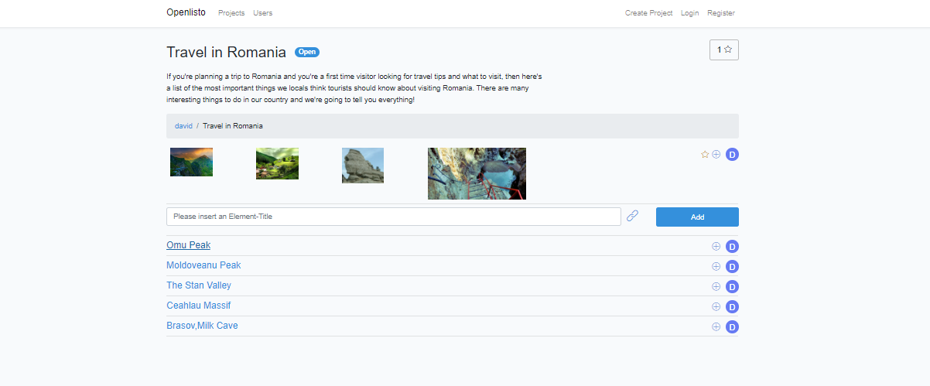Screen dimensions: 930x386
Task: Open the D avatar in the thumbnails row
Action: [x=732, y=155]
